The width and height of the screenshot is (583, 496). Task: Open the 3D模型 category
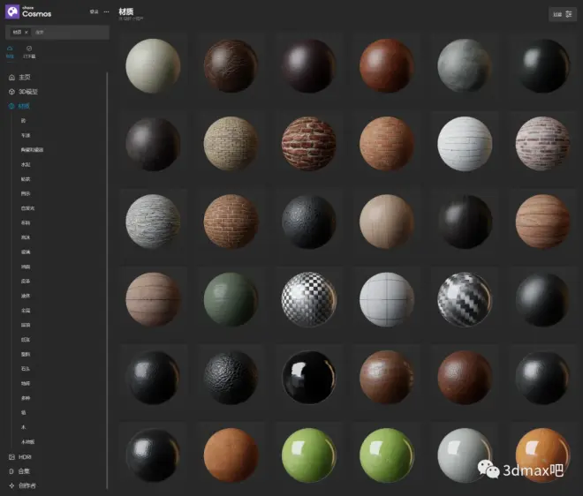coord(28,92)
